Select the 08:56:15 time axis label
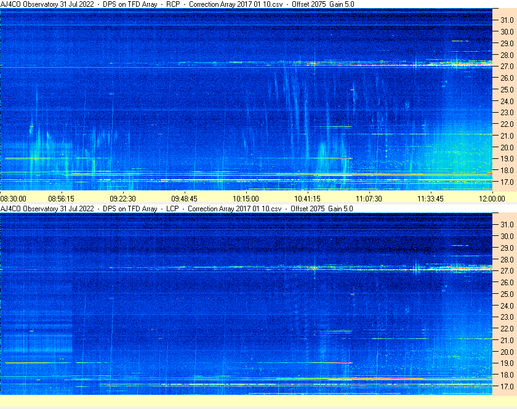This screenshot has height=409, width=517. [x=62, y=199]
